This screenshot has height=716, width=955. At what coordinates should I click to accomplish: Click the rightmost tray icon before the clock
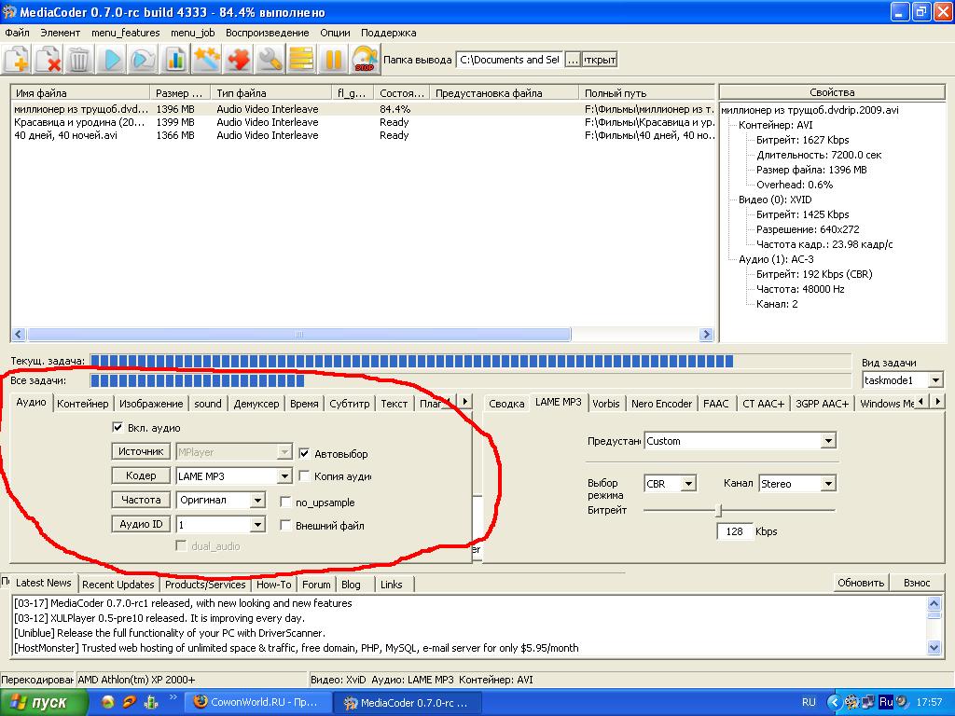902,702
